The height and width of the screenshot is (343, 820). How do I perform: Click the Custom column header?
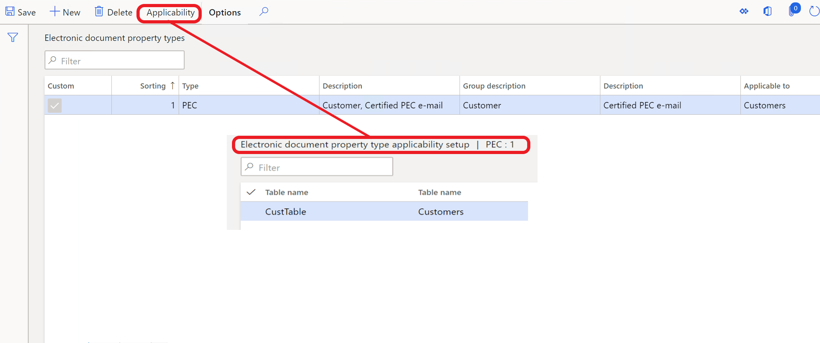coord(78,86)
